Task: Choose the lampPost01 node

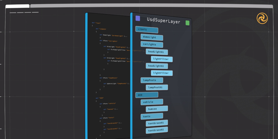Action: coord(157,87)
